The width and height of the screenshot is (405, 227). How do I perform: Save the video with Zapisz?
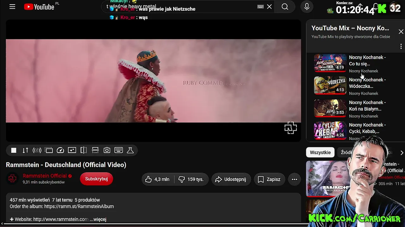(269, 179)
